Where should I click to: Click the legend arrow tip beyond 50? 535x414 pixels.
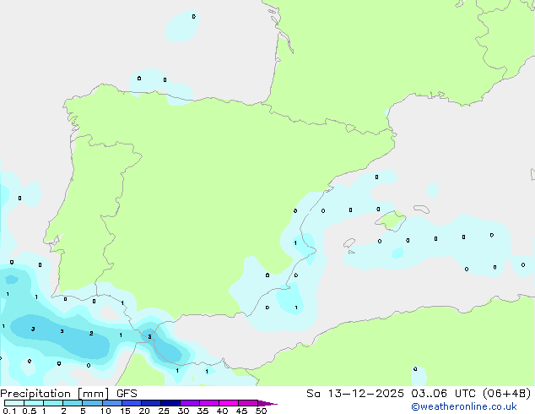[x=267, y=403]
